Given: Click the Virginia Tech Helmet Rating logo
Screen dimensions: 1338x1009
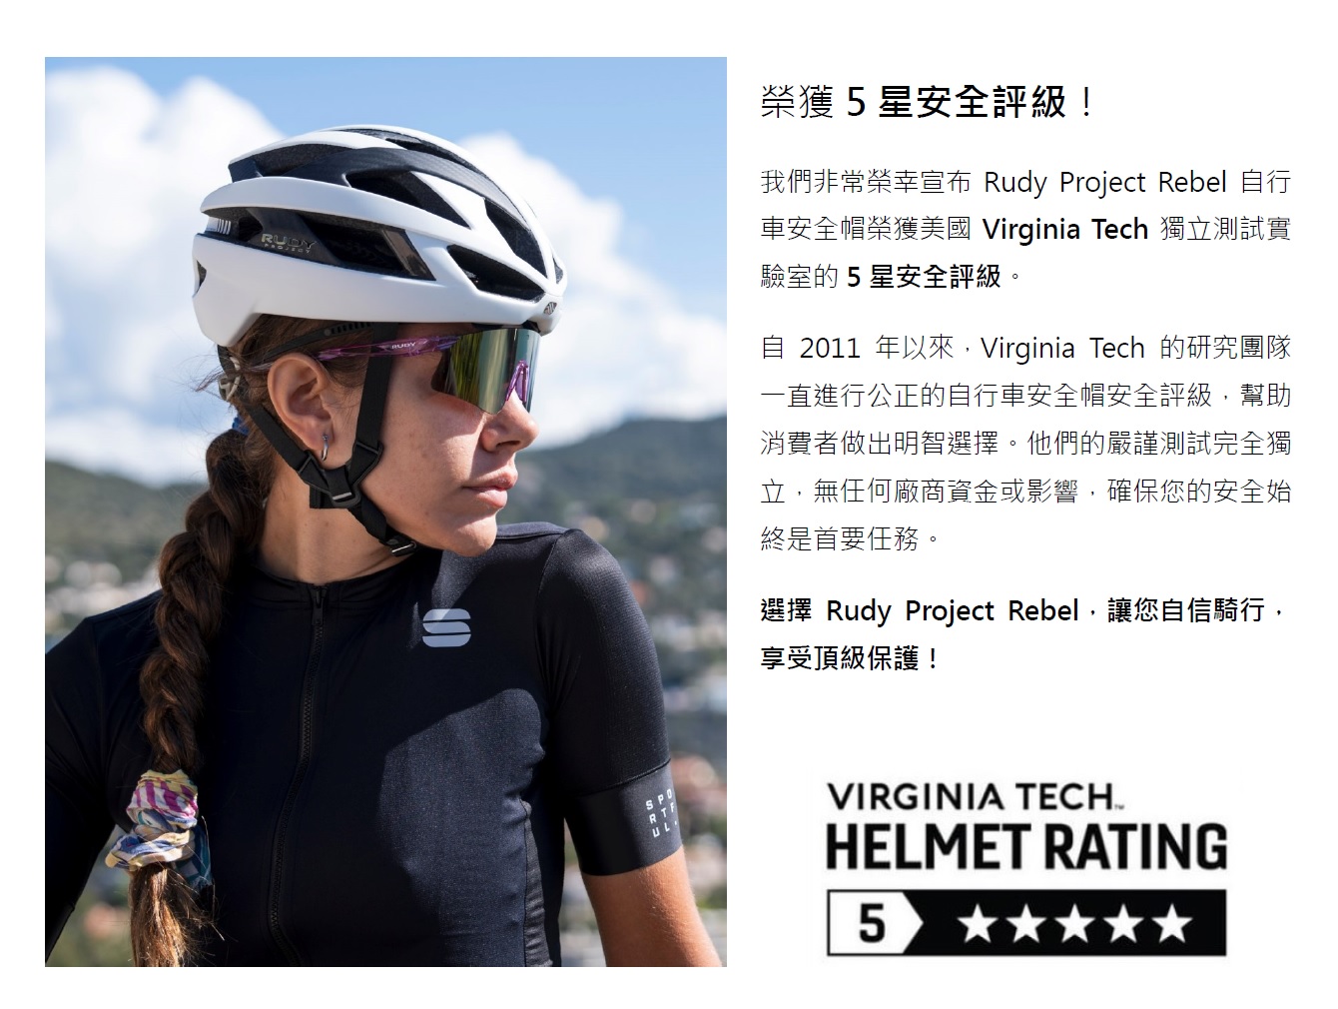Looking at the screenshot, I should coord(1026,867).
